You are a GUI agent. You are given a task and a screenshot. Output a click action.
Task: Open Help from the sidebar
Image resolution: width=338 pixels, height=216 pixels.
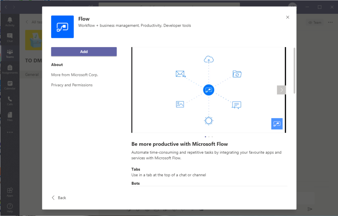tap(10, 207)
